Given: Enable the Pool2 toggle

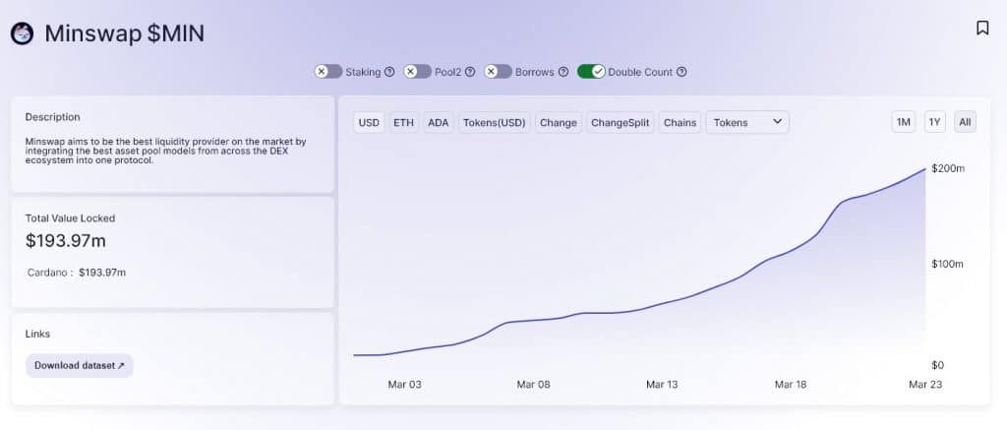Looking at the screenshot, I should 417,72.
